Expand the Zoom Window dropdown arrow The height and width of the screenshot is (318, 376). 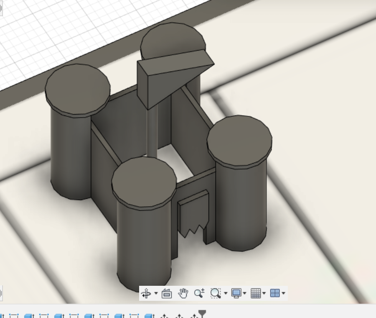(225, 293)
